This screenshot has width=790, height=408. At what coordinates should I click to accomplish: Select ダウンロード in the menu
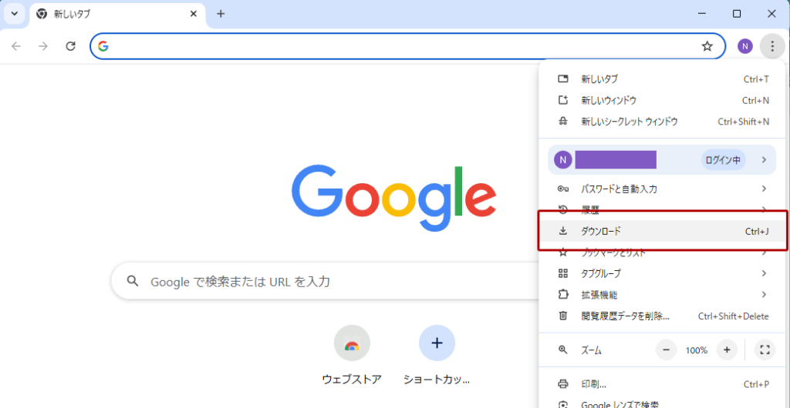(x=662, y=231)
